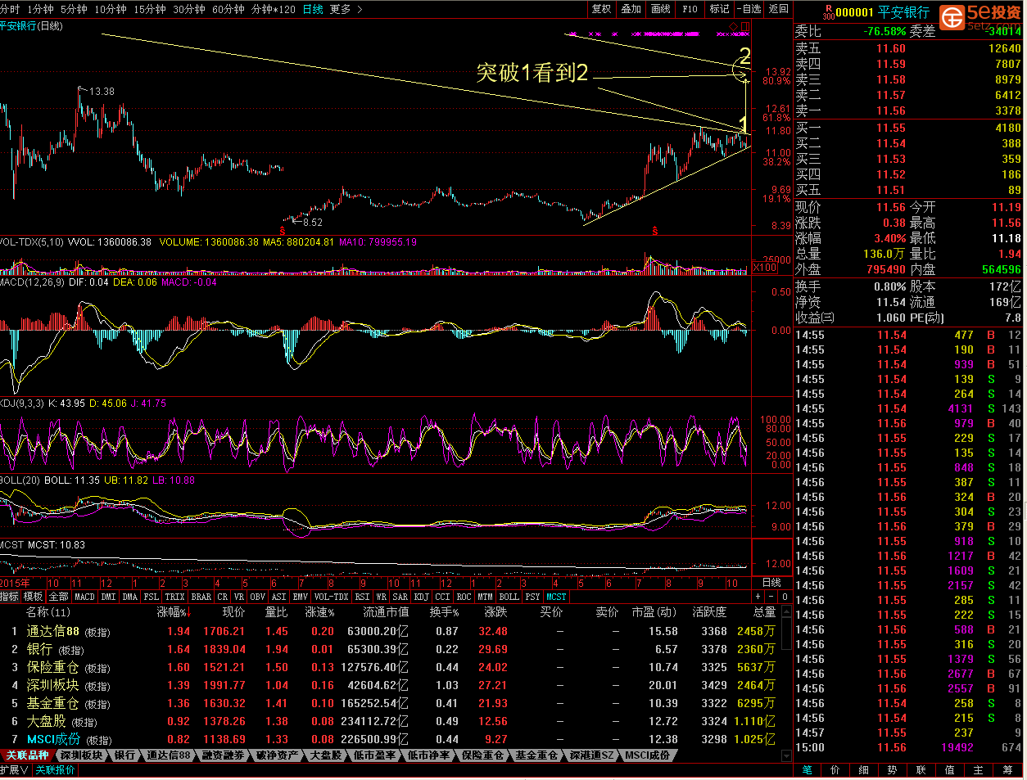Open the 画线 drawing tools

point(661,9)
